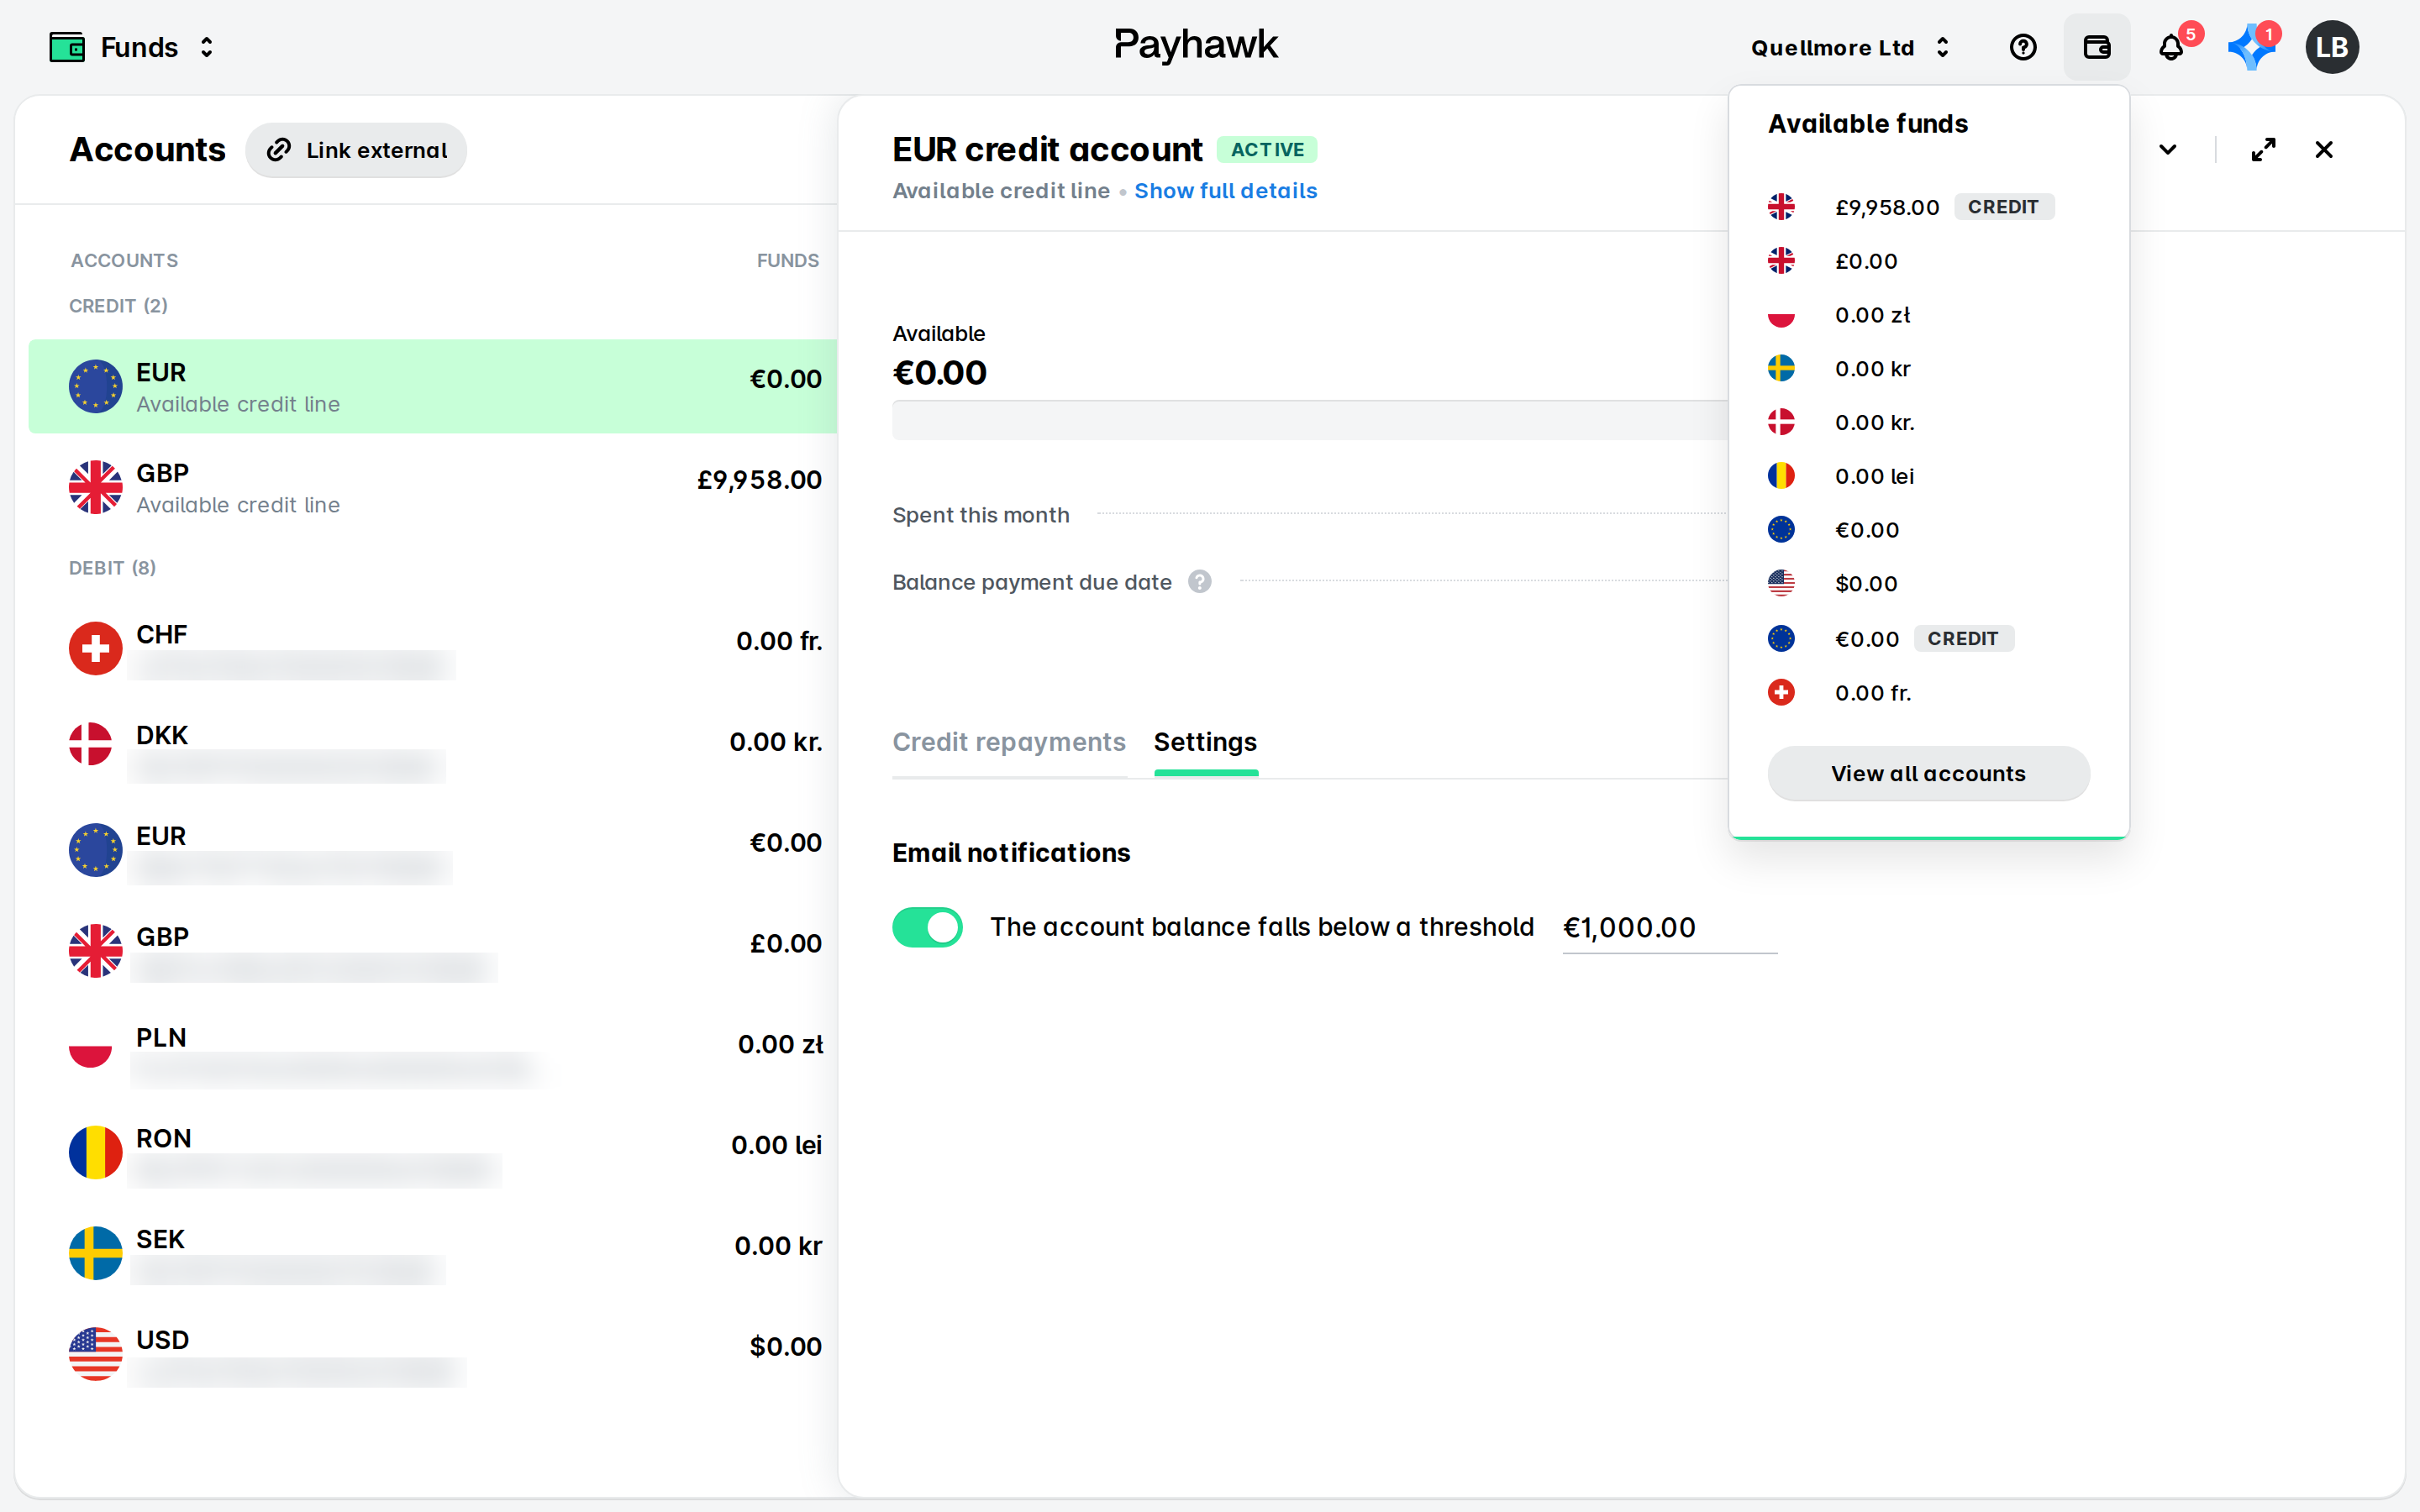Click the €1,000.00 threshold input field
This screenshot has width=2420, height=1512.
click(x=1669, y=928)
